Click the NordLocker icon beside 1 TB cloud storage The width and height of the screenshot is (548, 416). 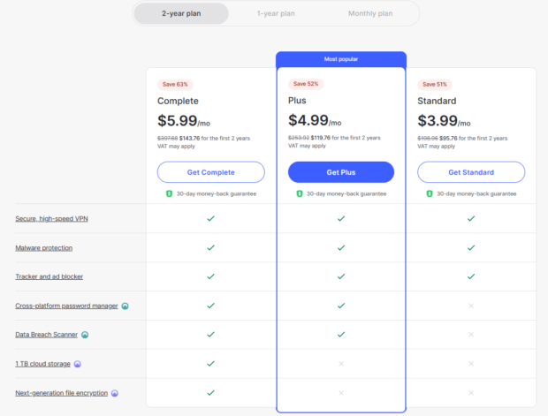[77, 364]
